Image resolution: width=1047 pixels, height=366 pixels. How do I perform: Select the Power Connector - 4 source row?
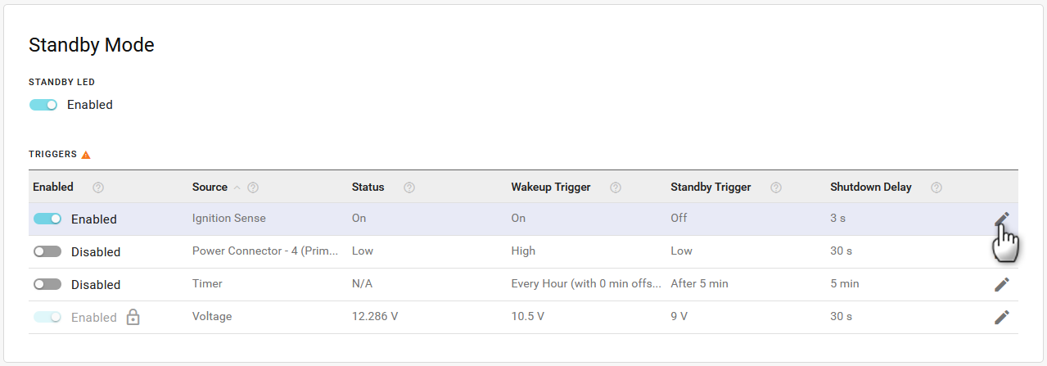tap(265, 251)
